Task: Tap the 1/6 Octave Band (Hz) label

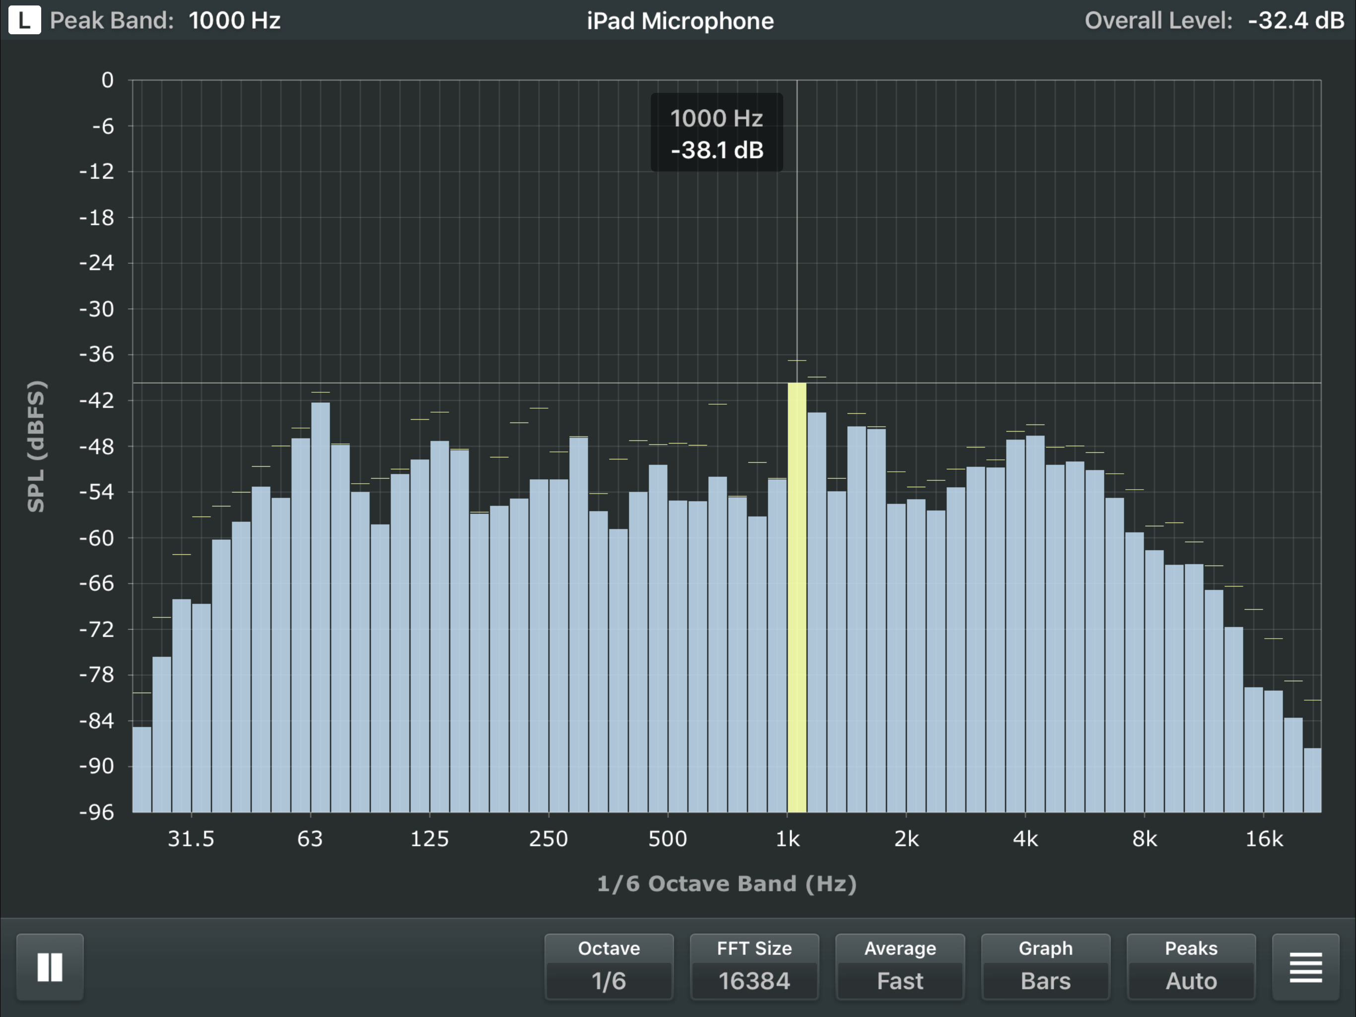Action: 727,883
